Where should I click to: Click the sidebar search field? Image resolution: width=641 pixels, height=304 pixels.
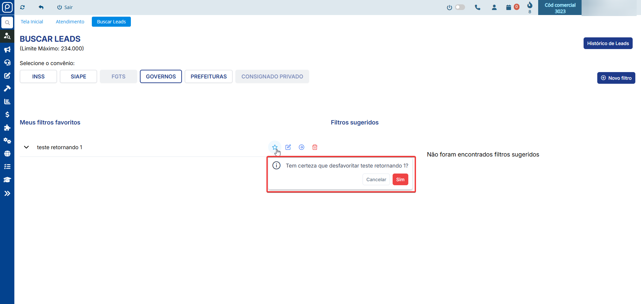[7, 23]
